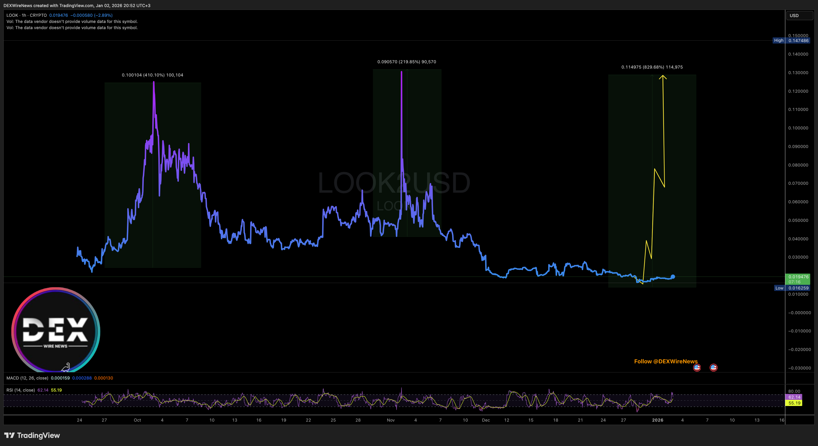Click the green current price label 0.019476
Viewport: 818px width, 446px height.
point(798,277)
